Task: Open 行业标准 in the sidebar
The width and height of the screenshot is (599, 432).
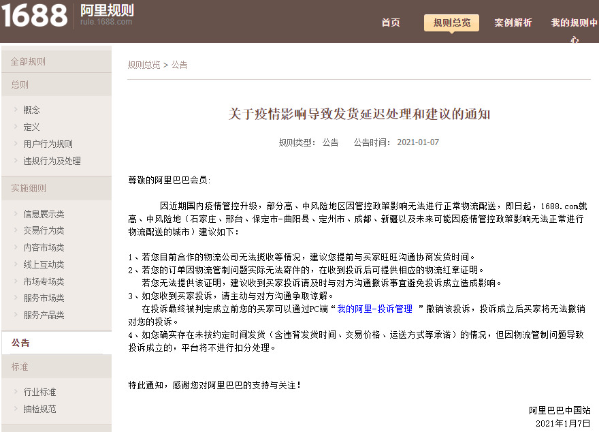Action: tap(39, 392)
